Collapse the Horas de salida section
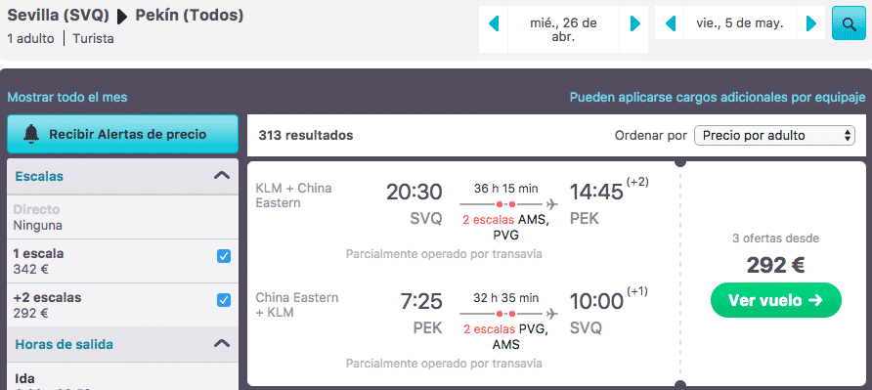This screenshot has height=390, width=872. coord(222,343)
